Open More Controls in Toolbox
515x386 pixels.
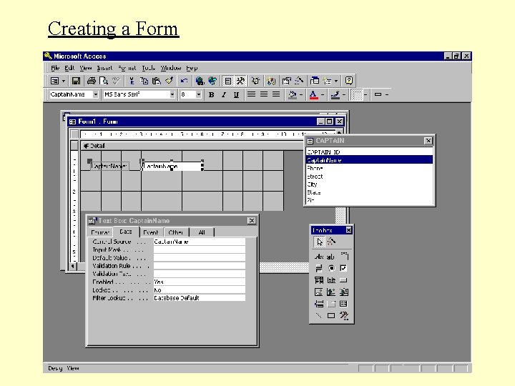[x=343, y=316]
